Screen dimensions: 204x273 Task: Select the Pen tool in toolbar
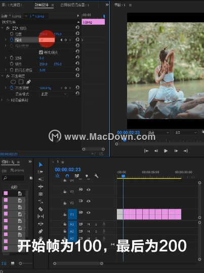40,231
